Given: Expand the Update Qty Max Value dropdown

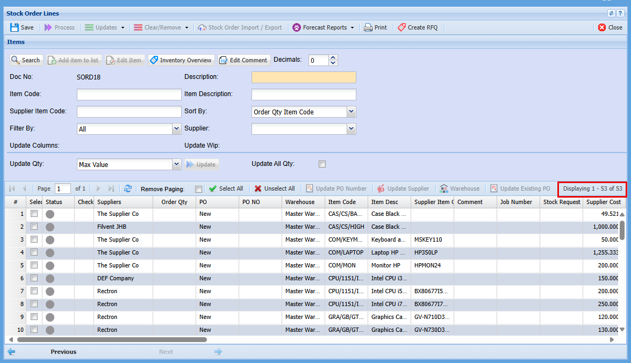Looking at the screenshot, I should (176, 164).
